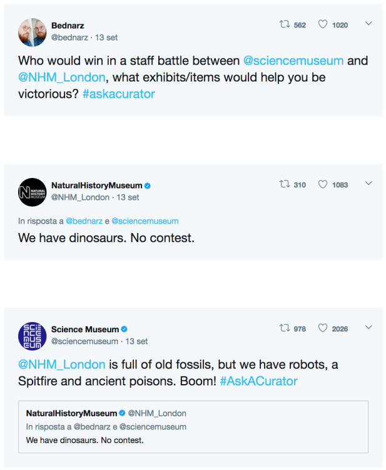Expand options chevron on Bednarz tweet
This screenshot has height=470, width=386.
[x=368, y=24]
